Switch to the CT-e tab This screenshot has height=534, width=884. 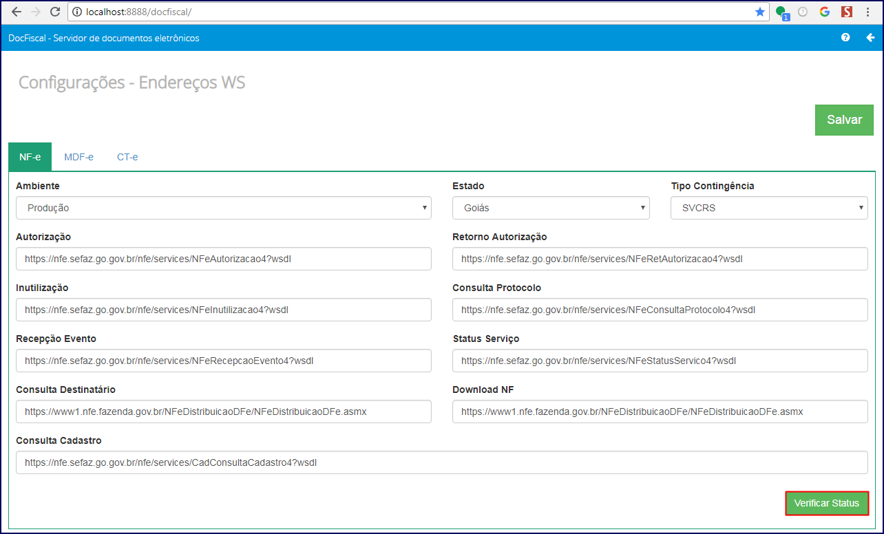[x=127, y=157]
